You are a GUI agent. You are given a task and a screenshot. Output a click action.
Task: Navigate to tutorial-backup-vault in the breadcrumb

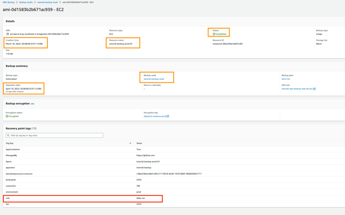48,2
